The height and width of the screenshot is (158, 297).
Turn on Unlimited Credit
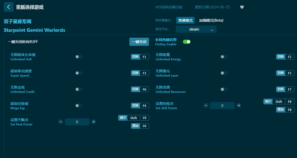[79, 89]
